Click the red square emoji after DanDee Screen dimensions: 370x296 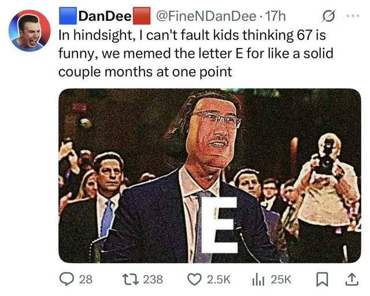tap(142, 16)
